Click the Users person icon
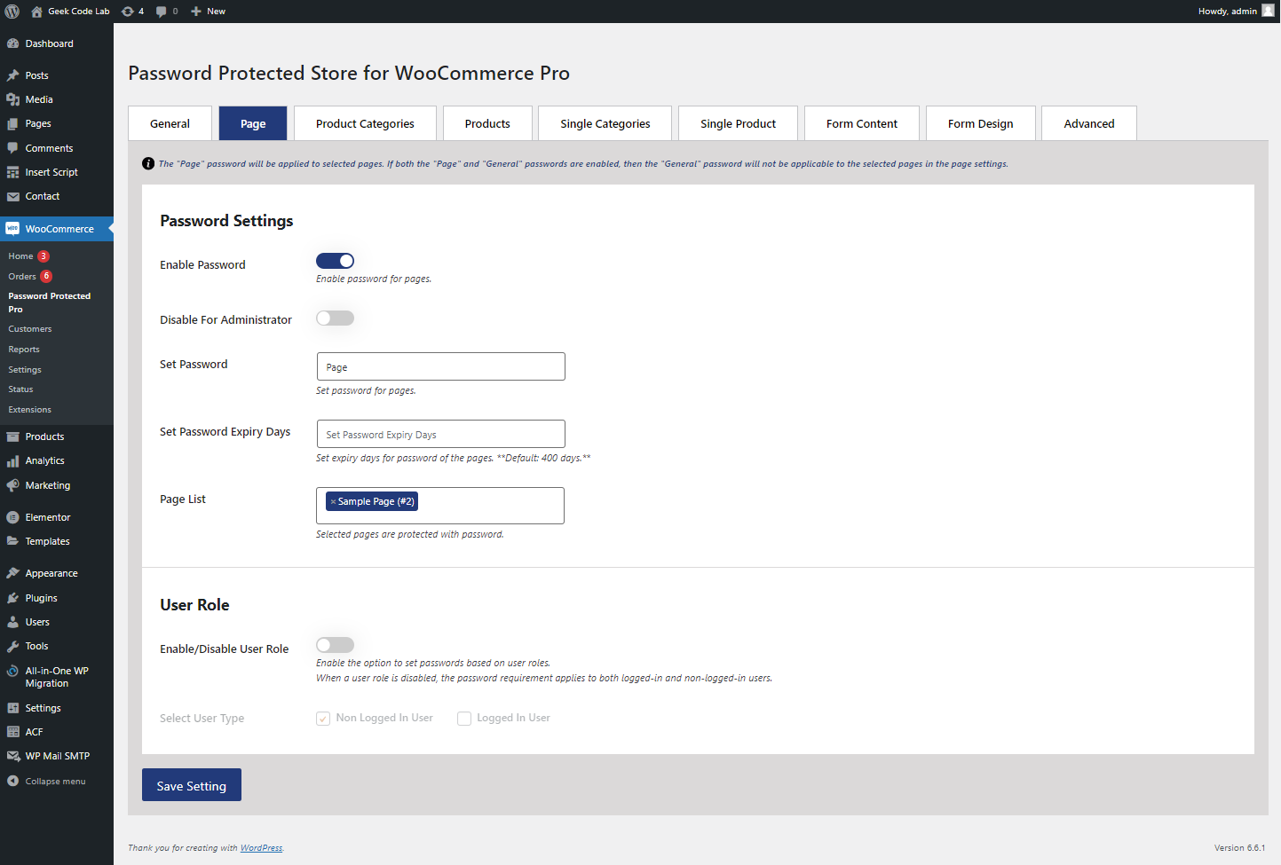1281x865 pixels. (12, 622)
